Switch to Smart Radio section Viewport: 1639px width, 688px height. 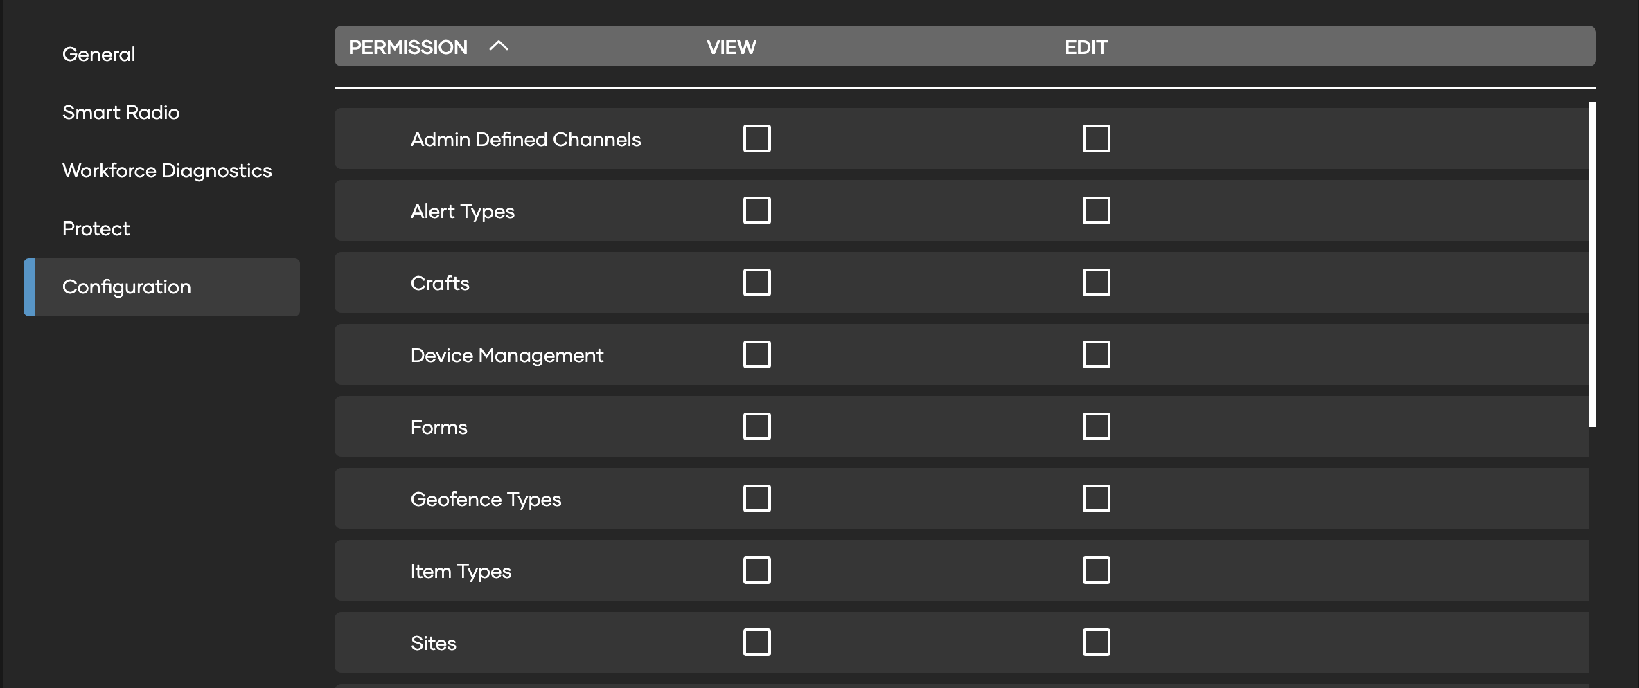point(121,112)
